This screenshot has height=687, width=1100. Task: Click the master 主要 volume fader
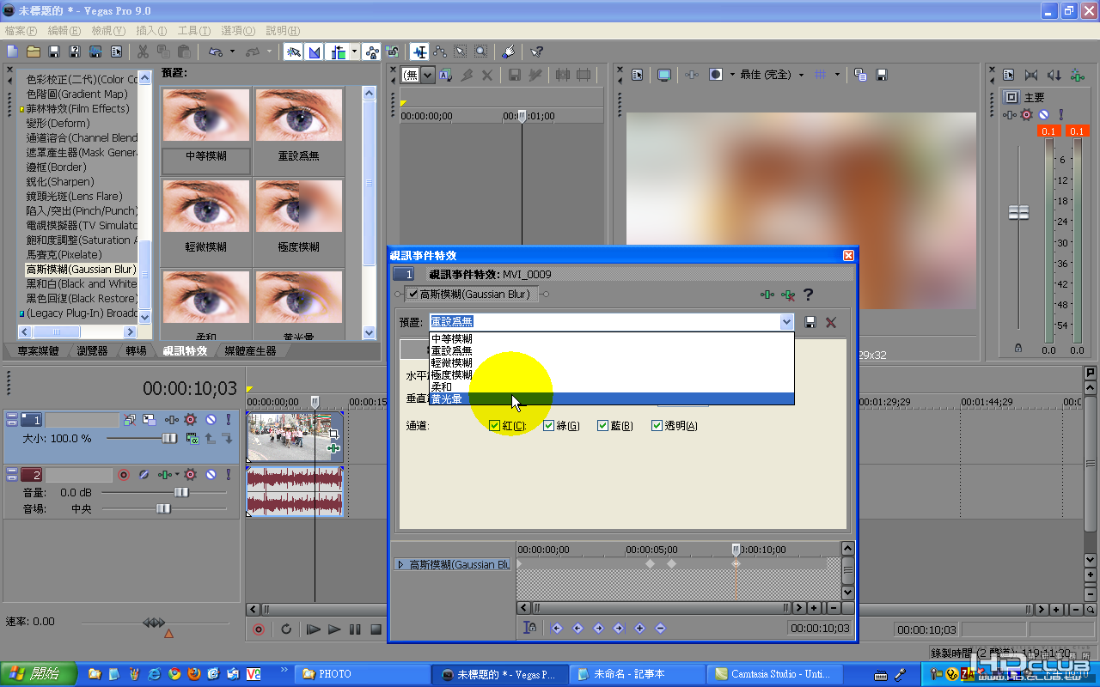[1018, 212]
